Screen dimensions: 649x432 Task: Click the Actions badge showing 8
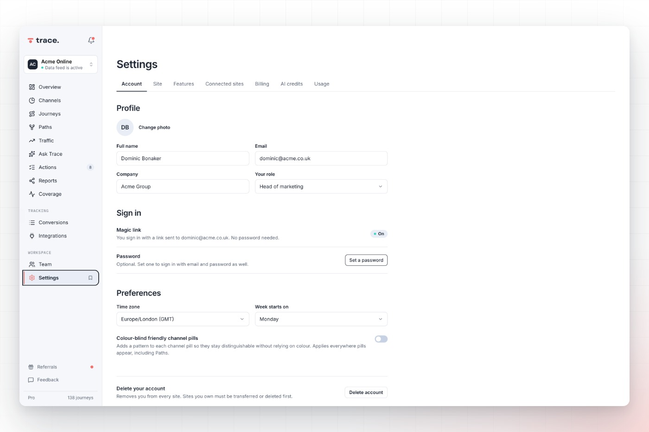[x=90, y=168]
